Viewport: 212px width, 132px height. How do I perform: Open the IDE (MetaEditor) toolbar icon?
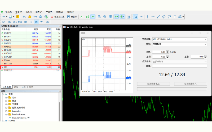(x=24, y=17)
